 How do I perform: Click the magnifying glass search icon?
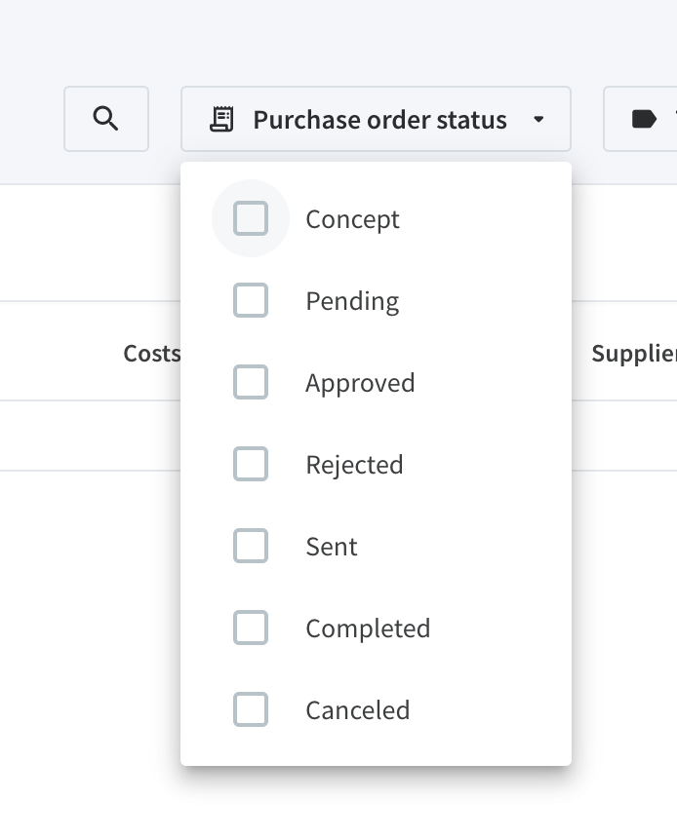tap(106, 119)
